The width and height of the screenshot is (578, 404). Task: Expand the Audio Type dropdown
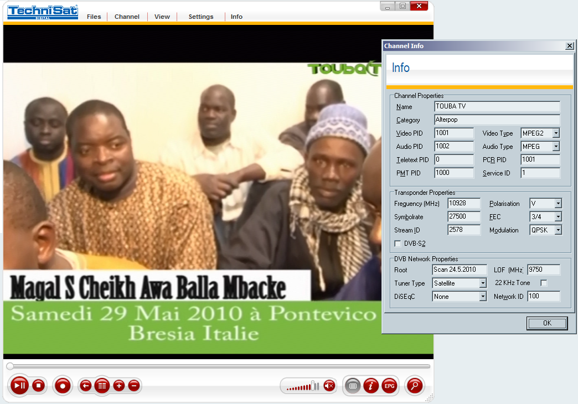coord(556,146)
